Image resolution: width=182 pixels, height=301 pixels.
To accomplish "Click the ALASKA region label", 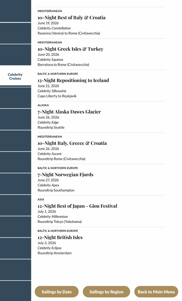I will [x=43, y=105].
